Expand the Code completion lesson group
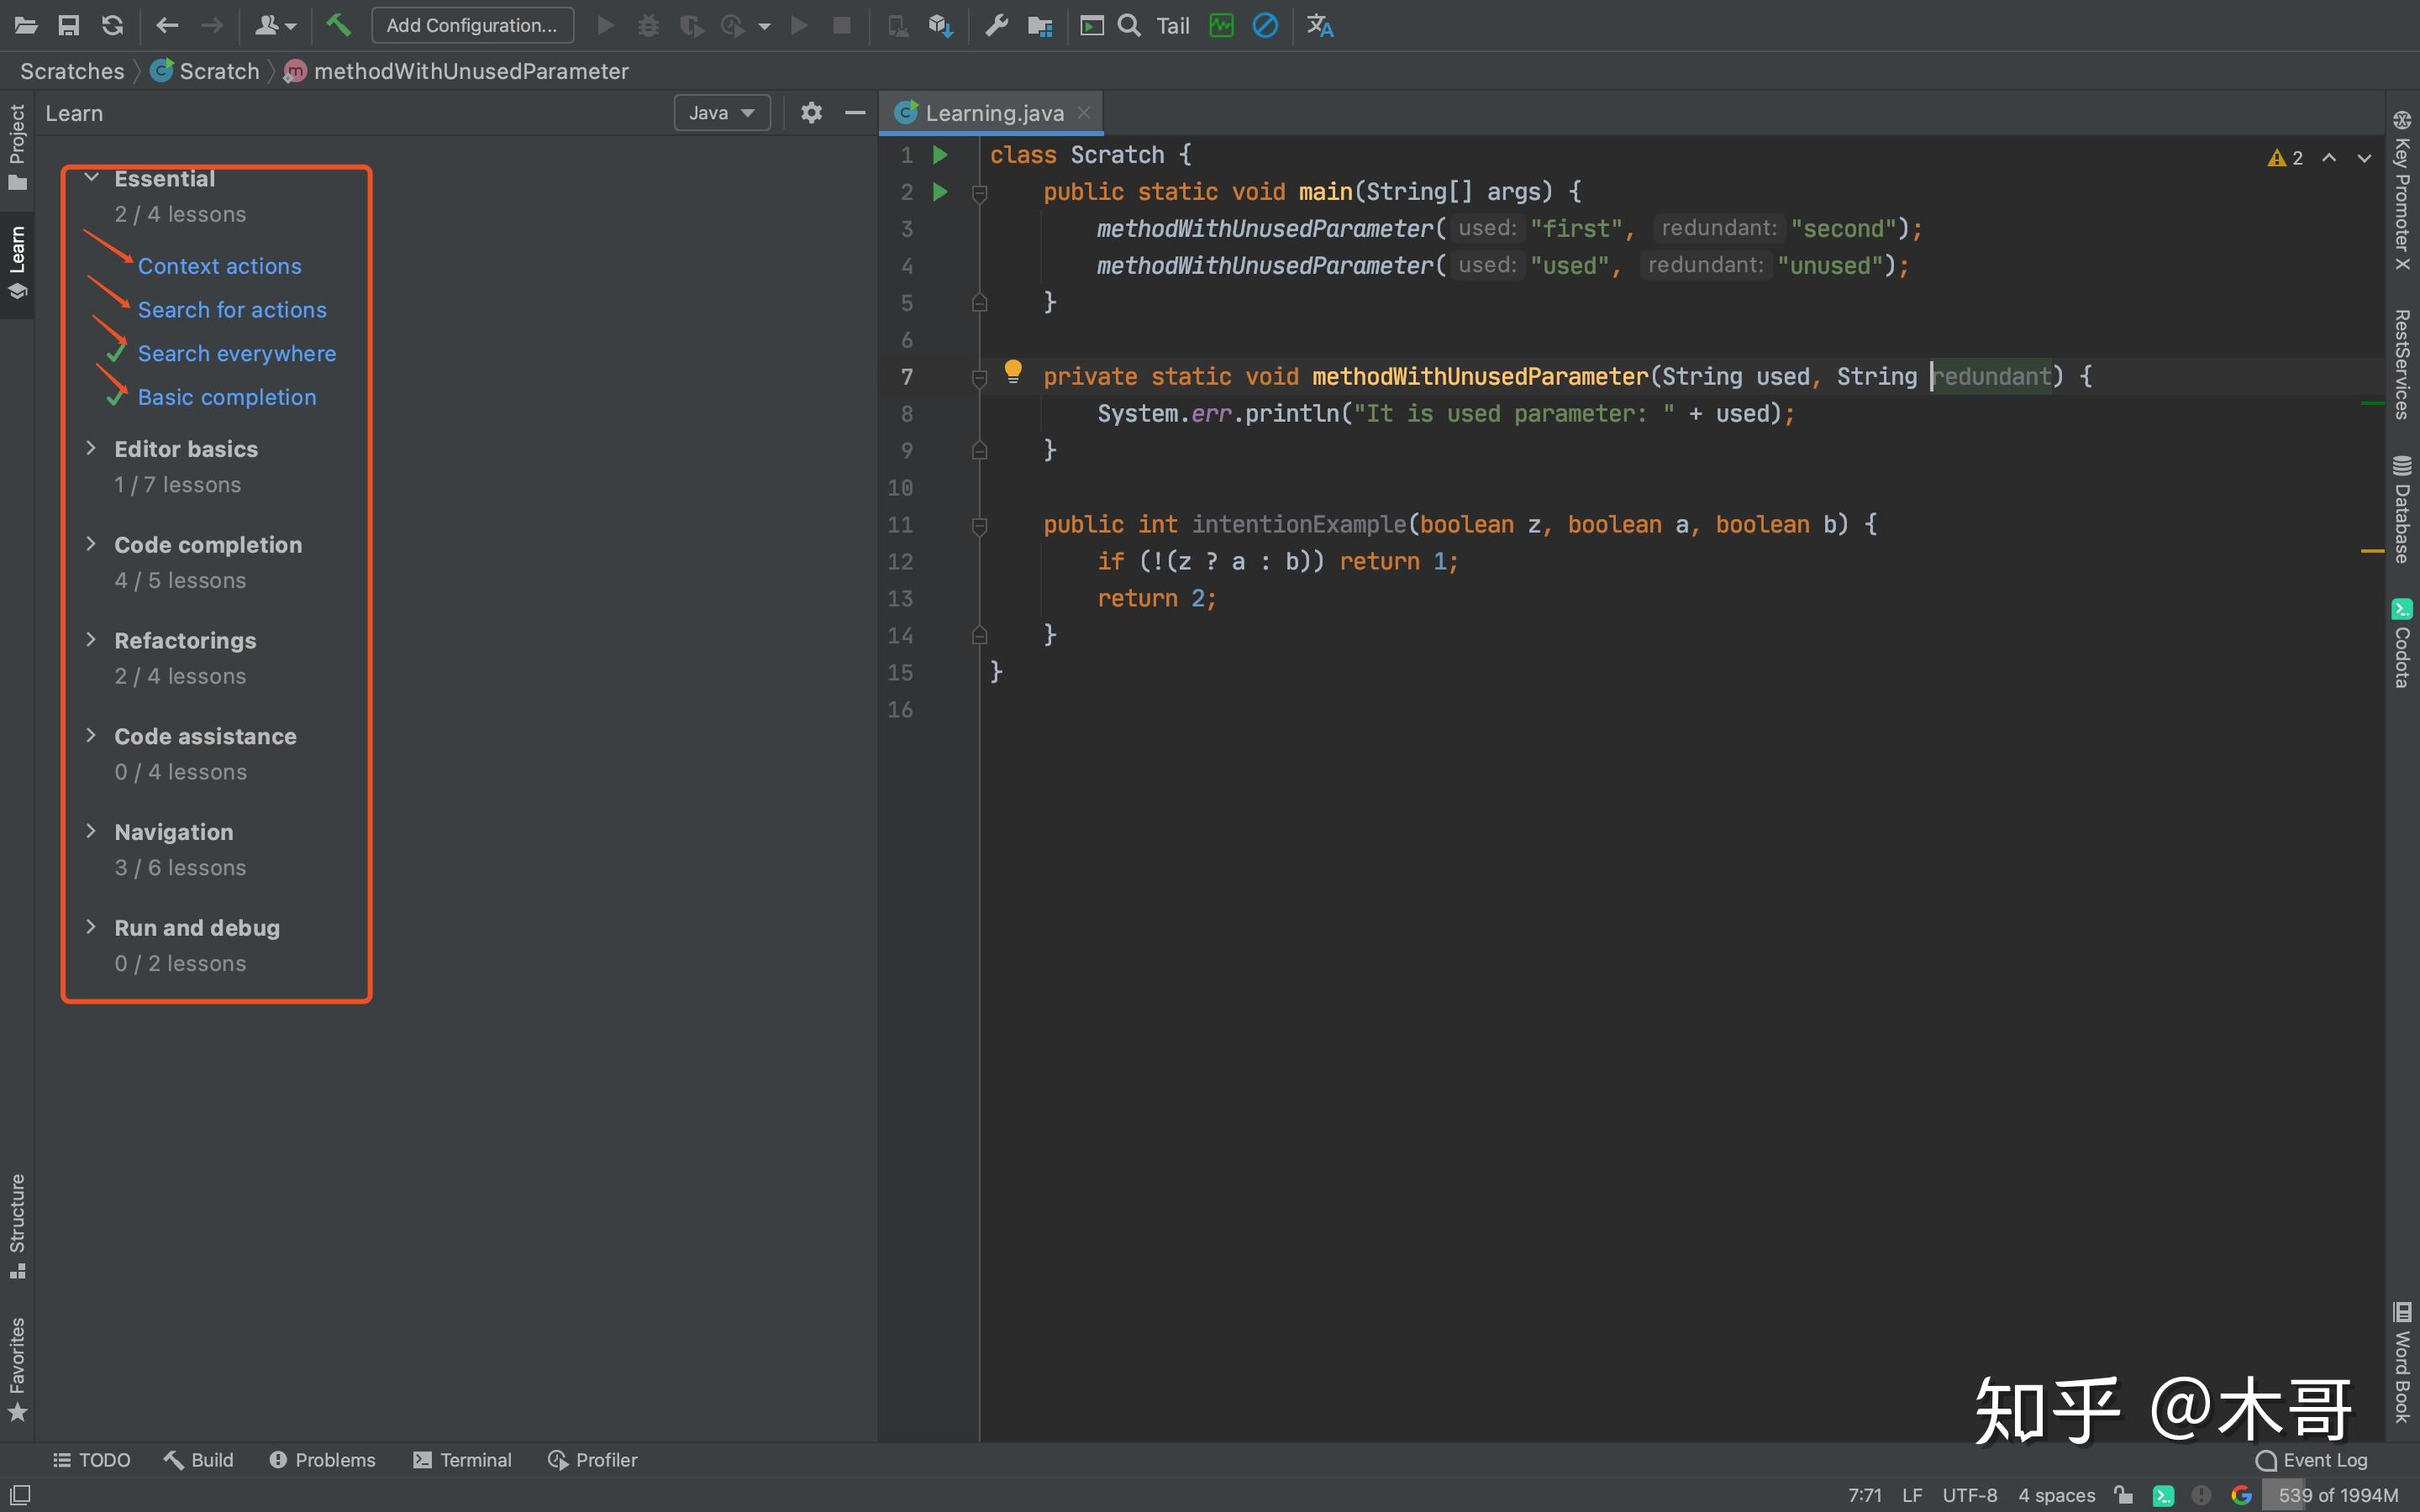Image resolution: width=2420 pixels, height=1512 pixels. coord(92,544)
